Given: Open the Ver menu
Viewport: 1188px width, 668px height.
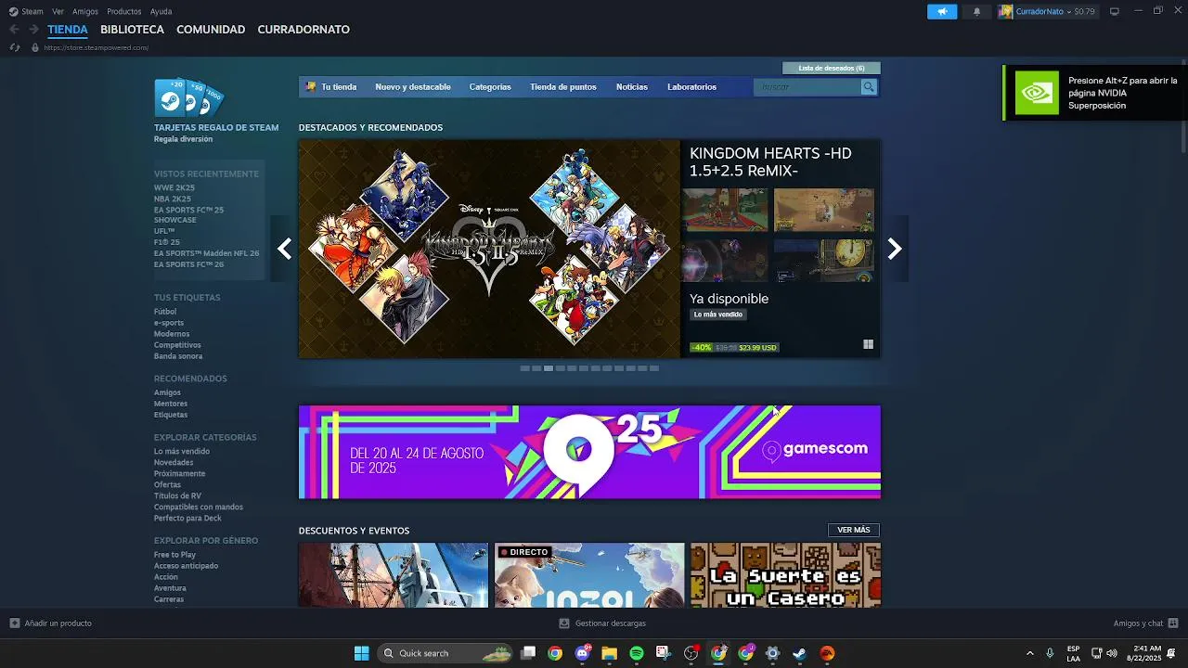Looking at the screenshot, I should (58, 11).
